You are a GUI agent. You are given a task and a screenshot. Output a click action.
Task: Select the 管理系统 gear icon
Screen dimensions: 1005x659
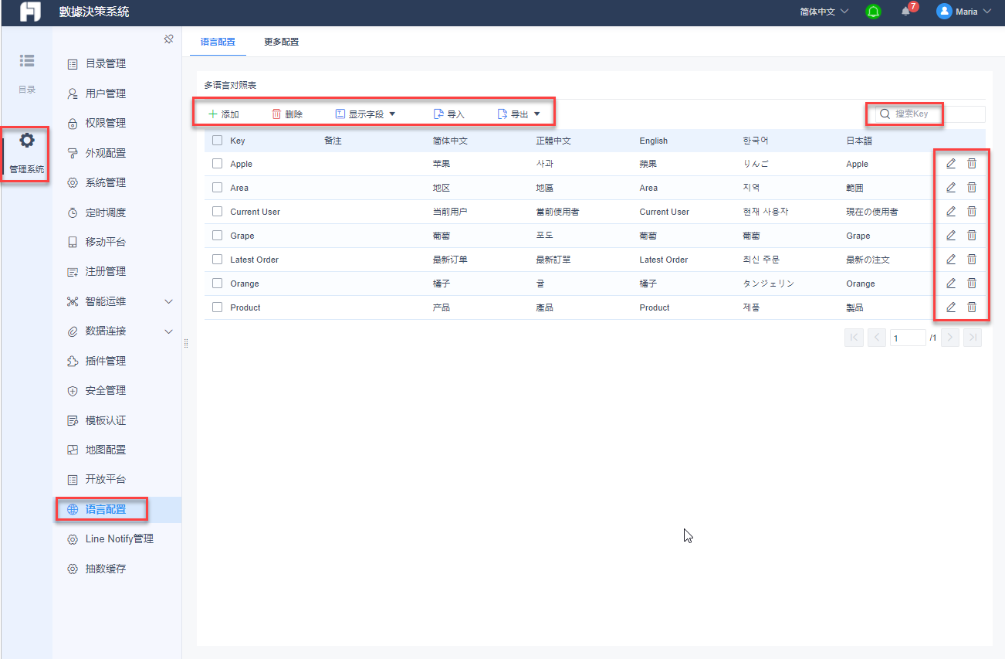coord(27,141)
